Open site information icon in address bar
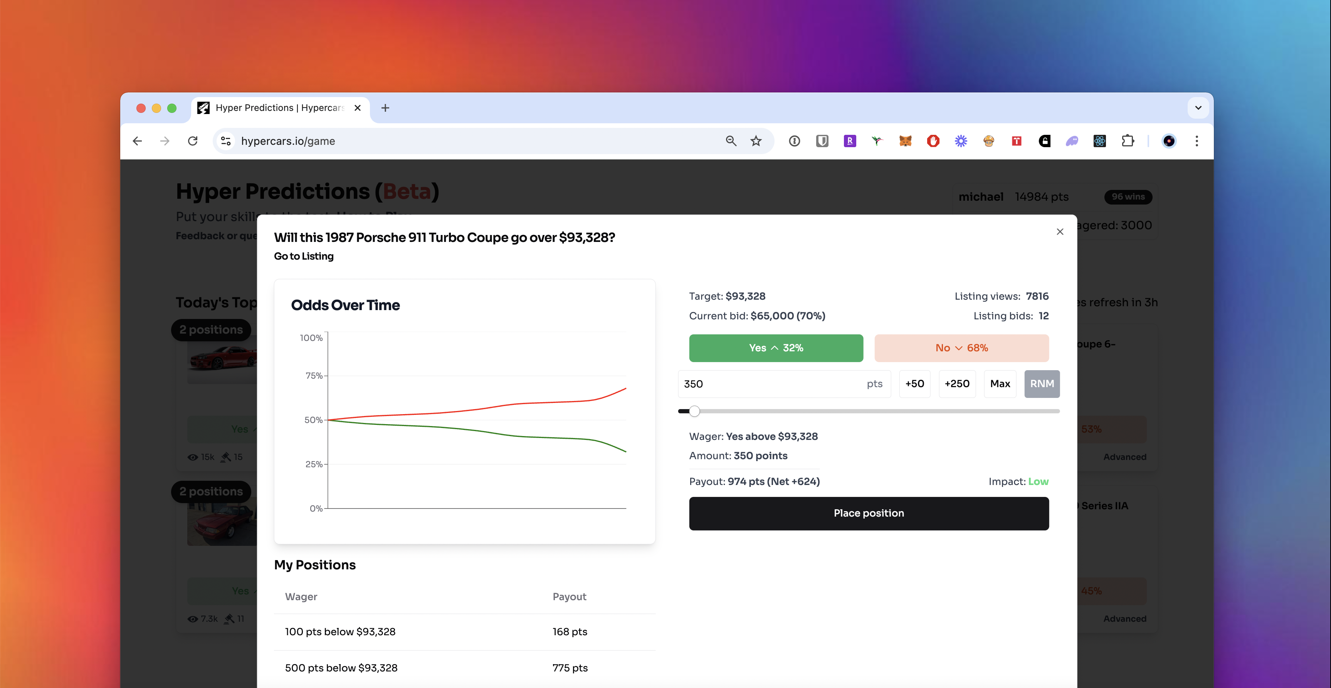The height and width of the screenshot is (688, 1331). (x=226, y=141)
